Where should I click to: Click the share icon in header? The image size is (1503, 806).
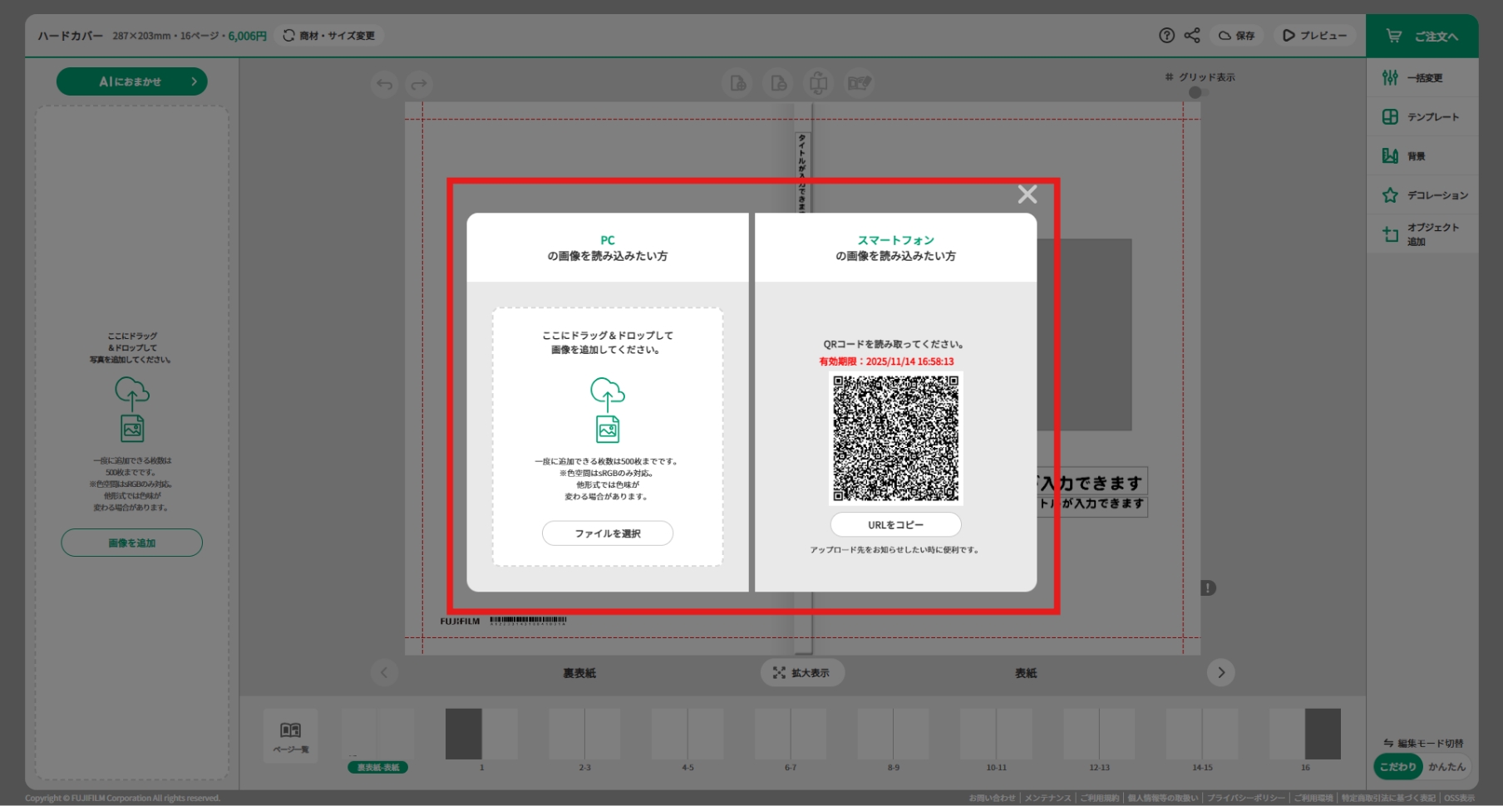tap(1192, 36)
